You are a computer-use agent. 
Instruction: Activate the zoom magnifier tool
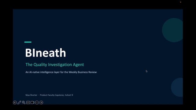click(x=24, y=103)
